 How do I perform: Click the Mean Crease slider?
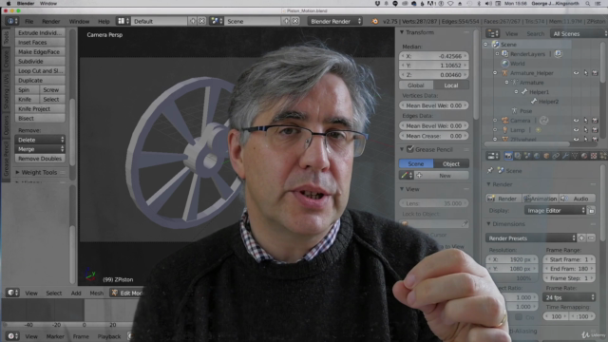pyautogui.click(x=434, y=136)
